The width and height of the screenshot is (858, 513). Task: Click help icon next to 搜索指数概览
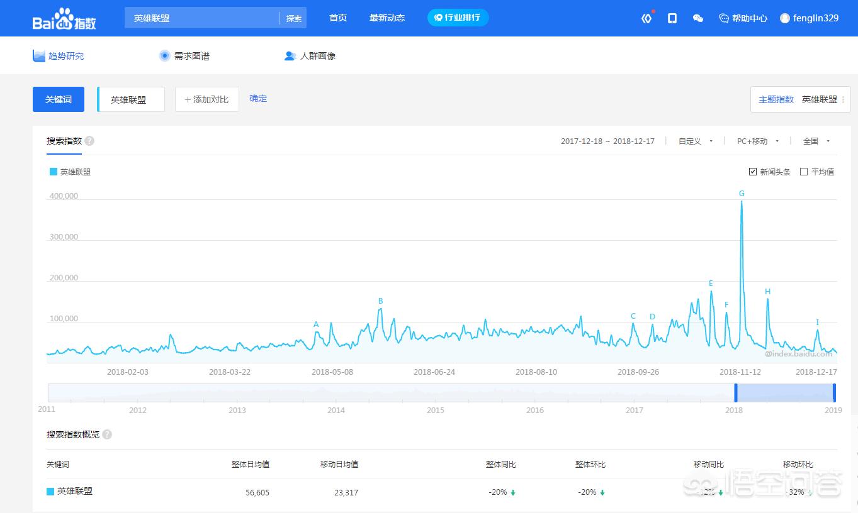point(107,434)
